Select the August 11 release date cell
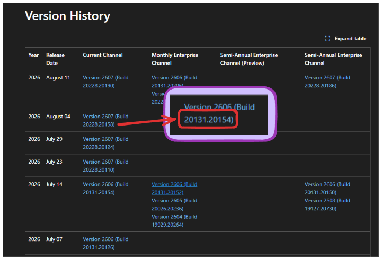Screen dimensions: 381x259 pos(58,78)
